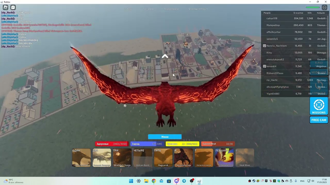
Task: Click the Кайдзю column header
Action: click(x=321, y=13)
